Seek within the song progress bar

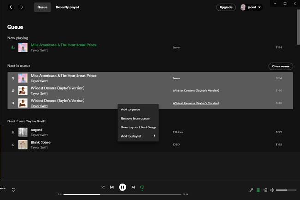pos(122,194)
